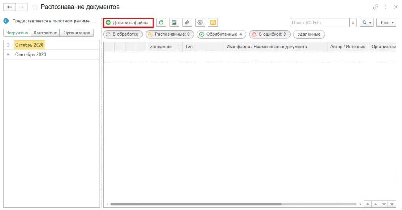The image size is (402, 210).
Task: Click the green refresh icon in toolbar
Action: click(161, 22)
